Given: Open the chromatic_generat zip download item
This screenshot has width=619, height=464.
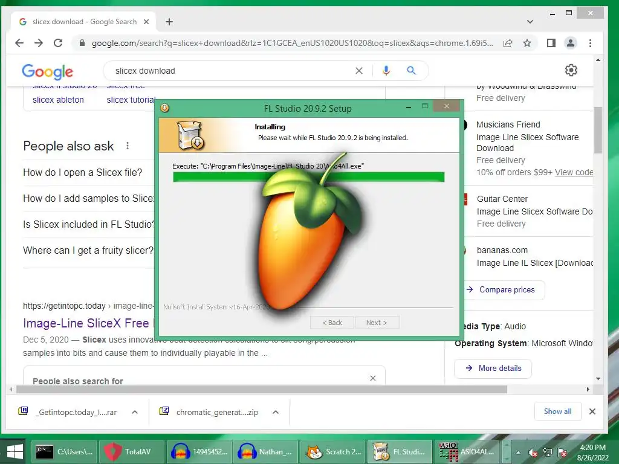Looking at the screenshot, I should coord(209,412).
